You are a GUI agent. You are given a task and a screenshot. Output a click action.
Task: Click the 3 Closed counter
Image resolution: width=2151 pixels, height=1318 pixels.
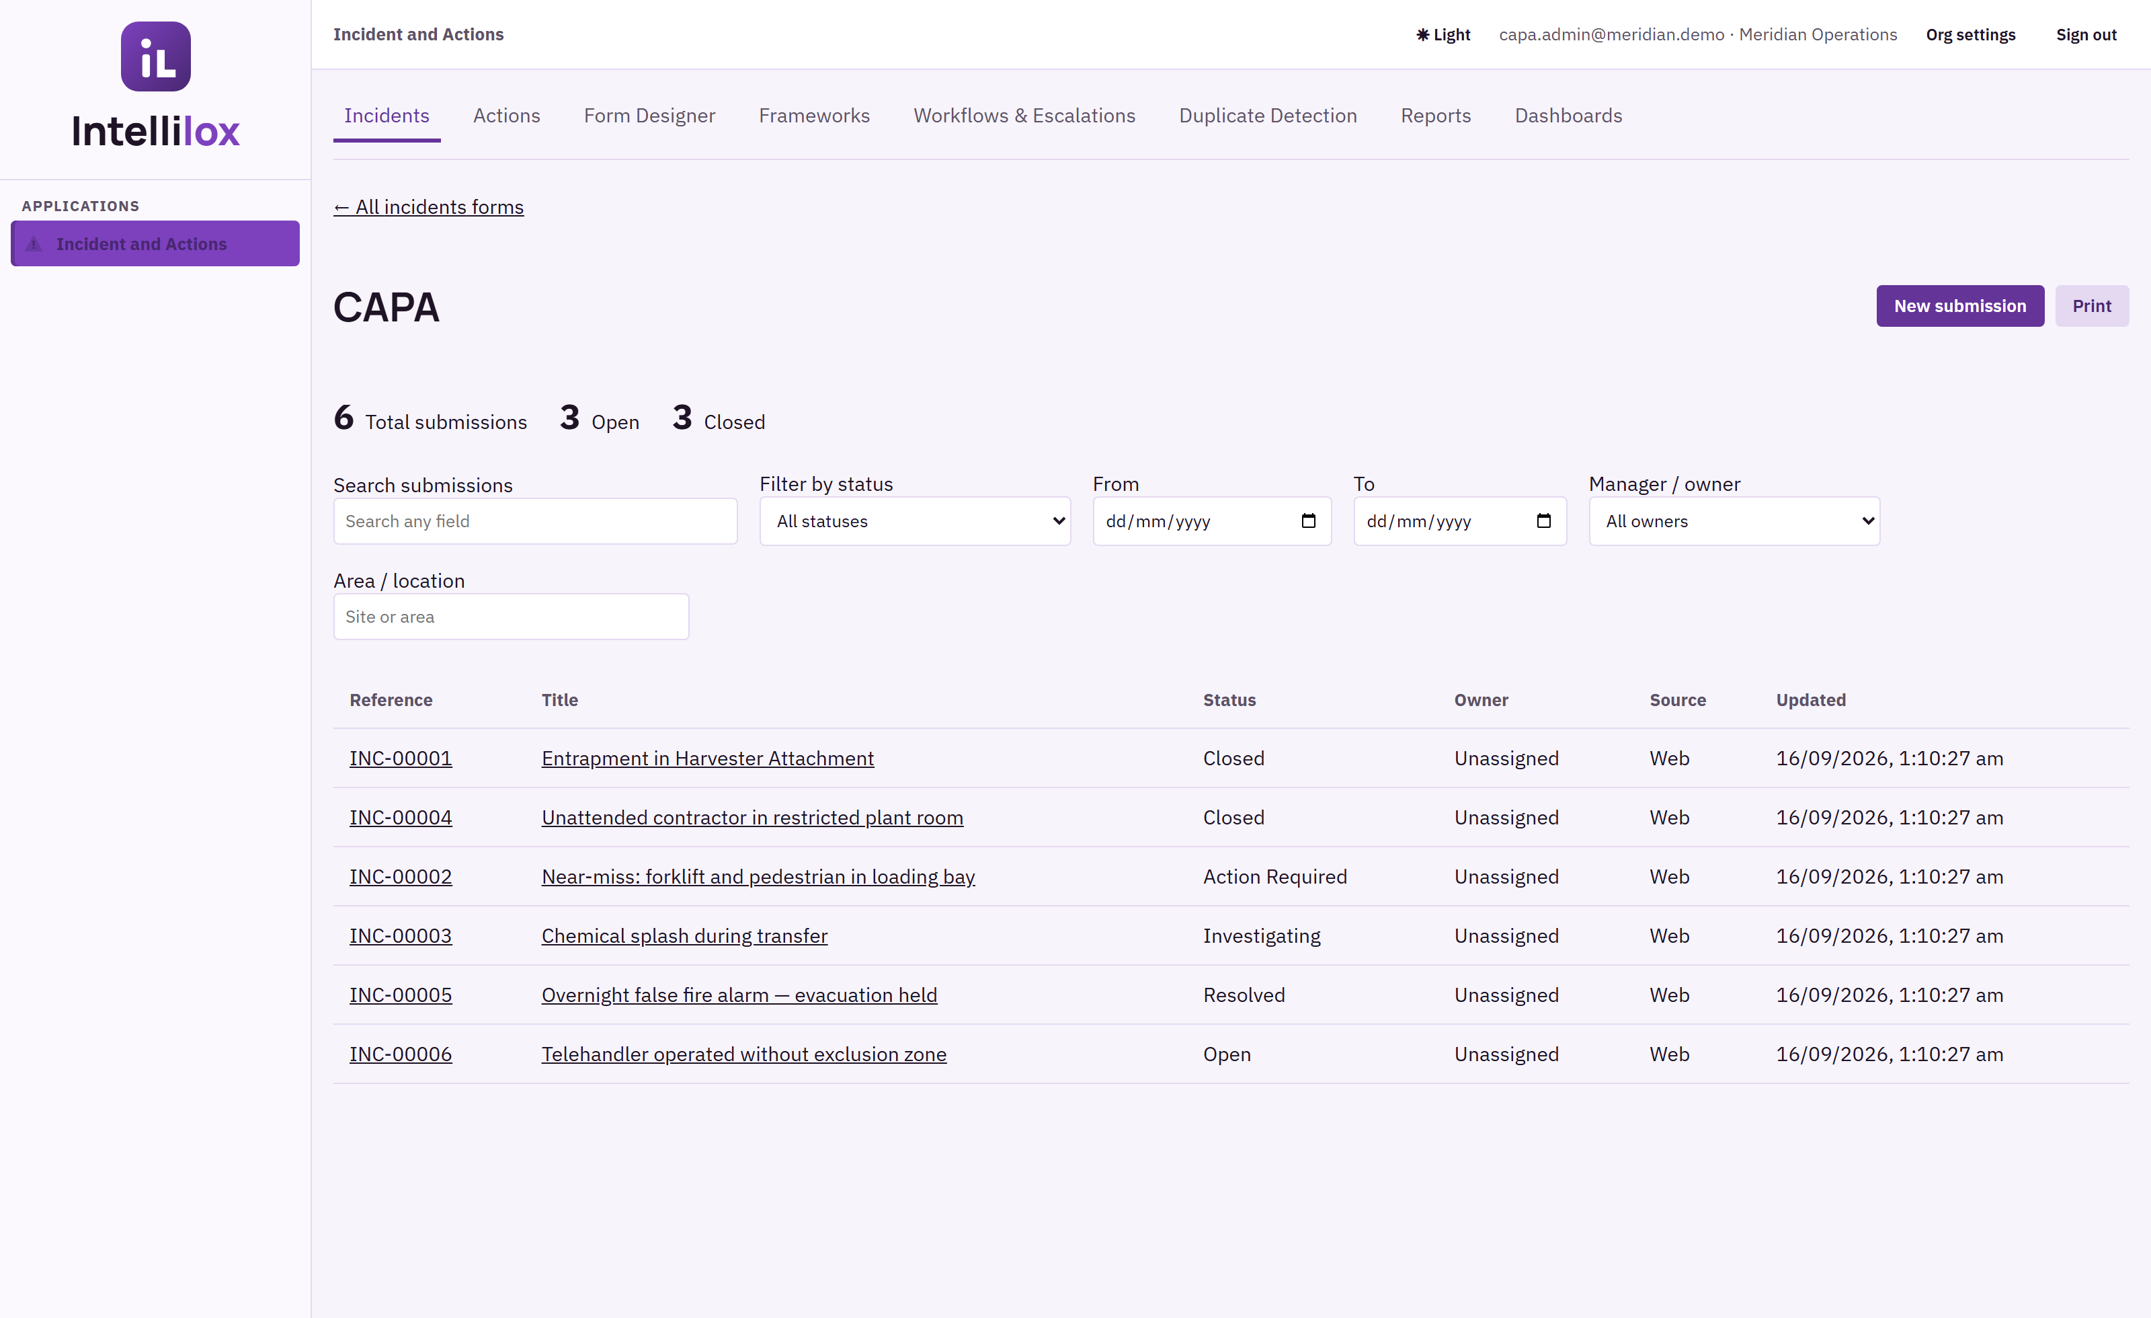(719, 418)
